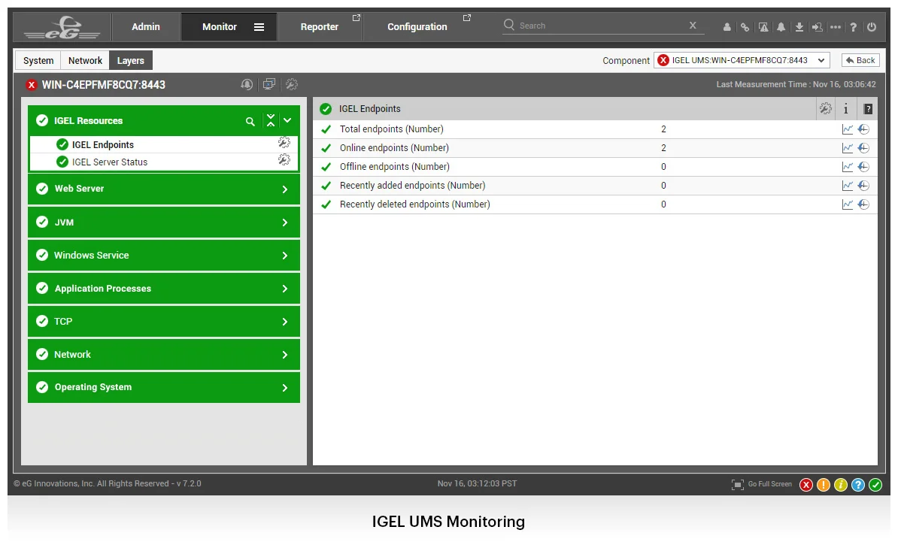Viewport: 898px width, 548px height.
Task: Click the power logout icon
Action: [x=872, y=27]
